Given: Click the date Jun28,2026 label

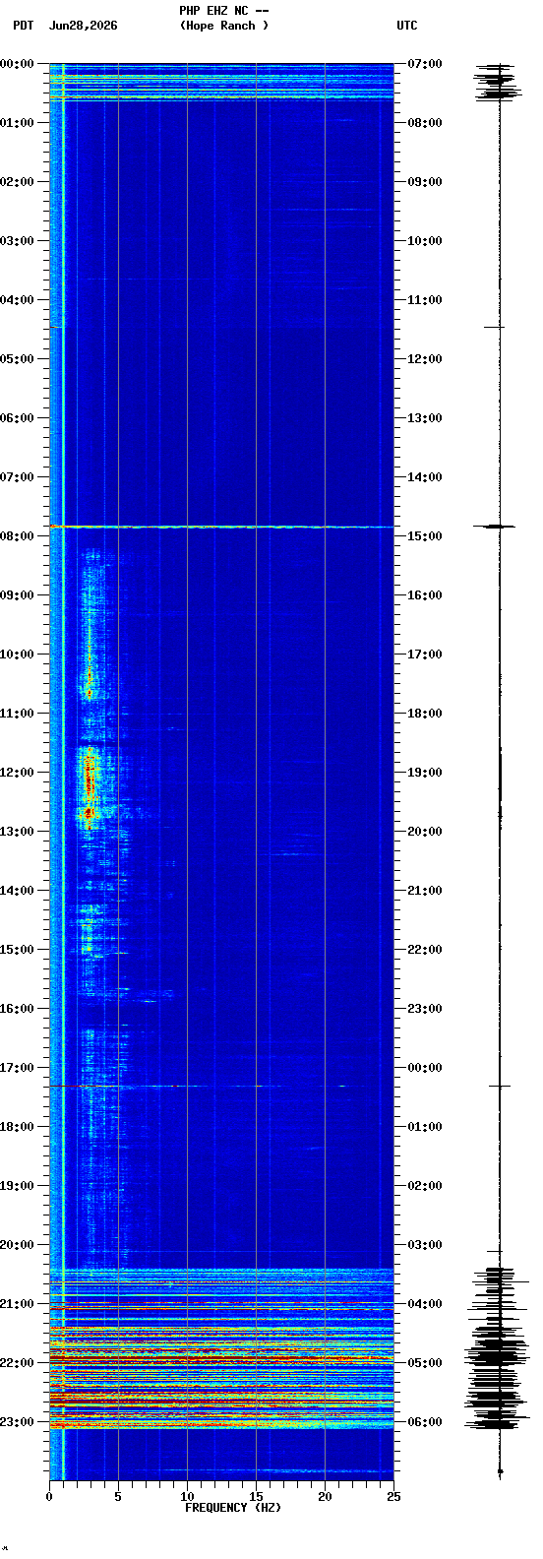Looking at the screenshot, I should [83, 26].
